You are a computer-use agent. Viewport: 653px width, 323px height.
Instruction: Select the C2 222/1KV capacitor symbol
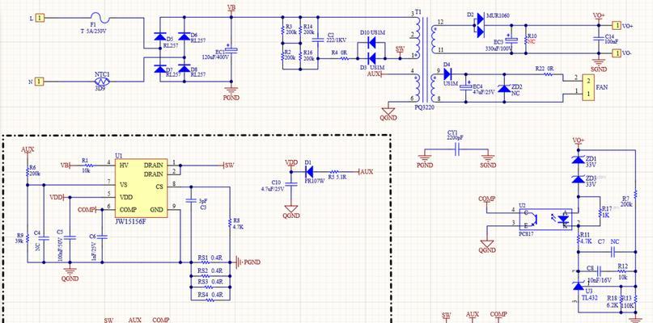[x=317, y=40]
